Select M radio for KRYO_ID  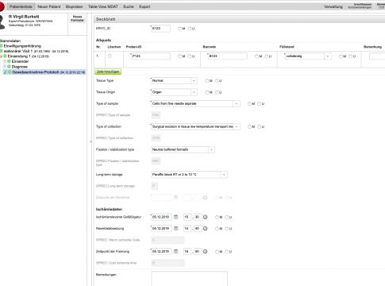tap(179, 29)
